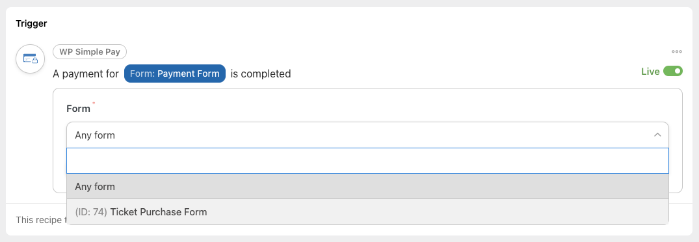
Task: Click the red required asterisk beside Form
Action: pos(94,104)
